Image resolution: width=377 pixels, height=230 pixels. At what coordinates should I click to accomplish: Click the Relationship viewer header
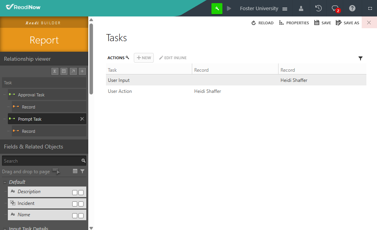(x=44, y=59)
